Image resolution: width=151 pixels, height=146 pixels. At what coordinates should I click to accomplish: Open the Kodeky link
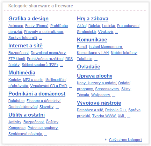[15, 80]
